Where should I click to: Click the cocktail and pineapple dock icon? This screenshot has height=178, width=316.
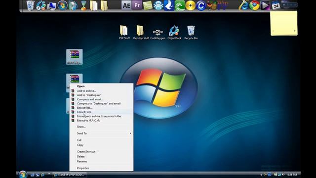pos(212,5)
